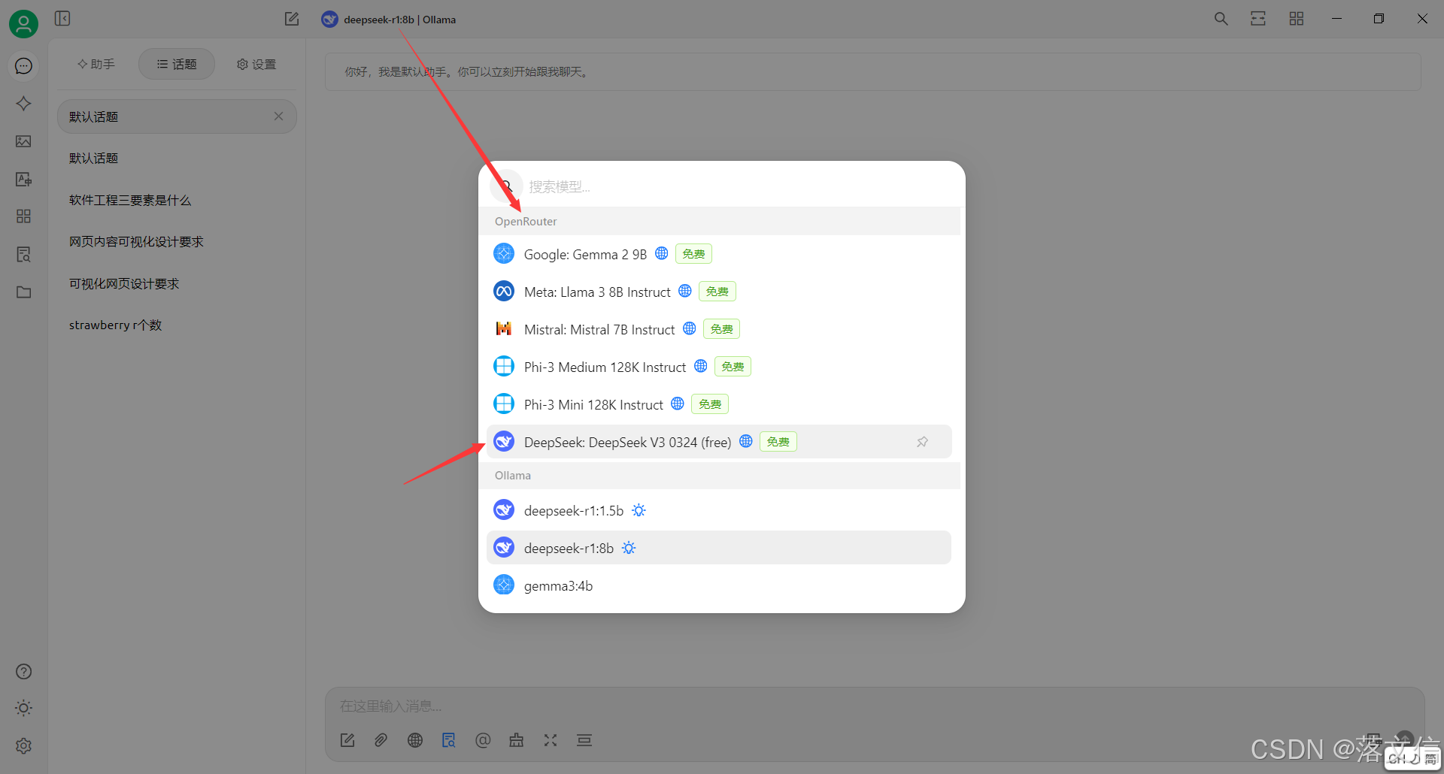This screenshot has width=1444, height=774.
Task: Click the reasoning icon beside deepseek-r1:1.5b
Action: (x=639, y=510)
